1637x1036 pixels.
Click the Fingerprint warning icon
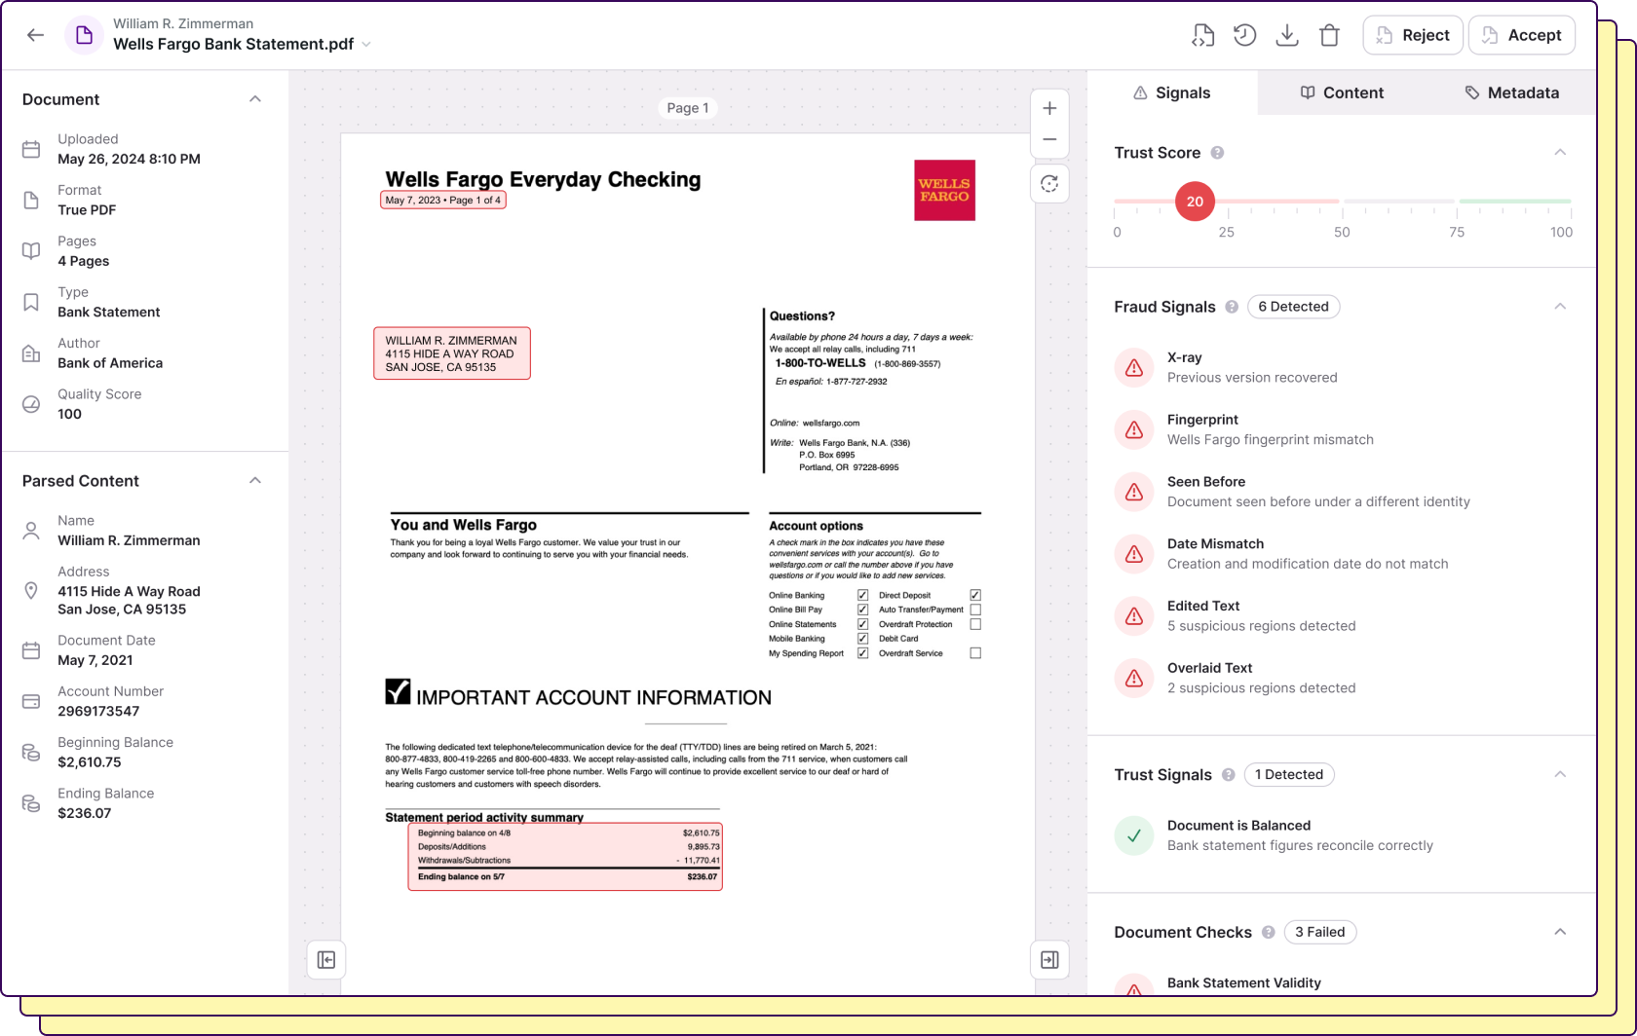pyautogui.click(x=1134, y=429)
